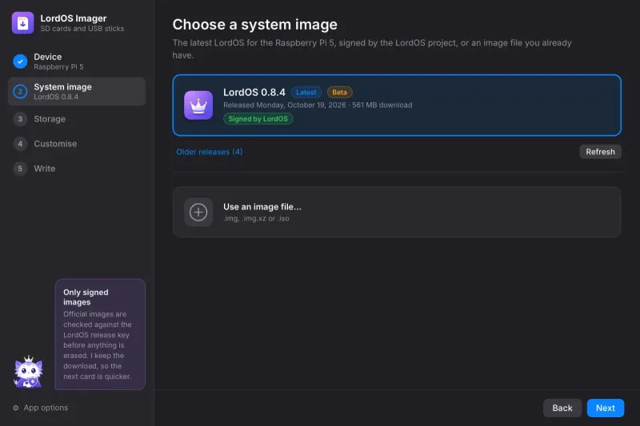Expand Older releases (4)
Image resolution: width=640 pixels, height=426 pixels.
tap(210, 152)
